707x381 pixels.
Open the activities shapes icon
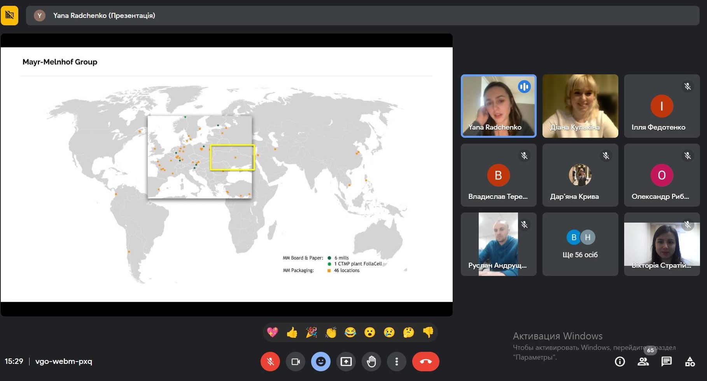pyautogui.click(x=690, y=362)
